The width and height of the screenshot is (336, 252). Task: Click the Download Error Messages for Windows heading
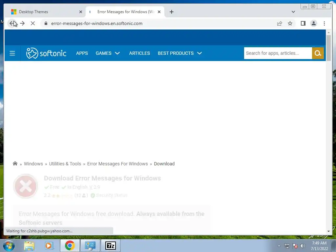[102, 178]
